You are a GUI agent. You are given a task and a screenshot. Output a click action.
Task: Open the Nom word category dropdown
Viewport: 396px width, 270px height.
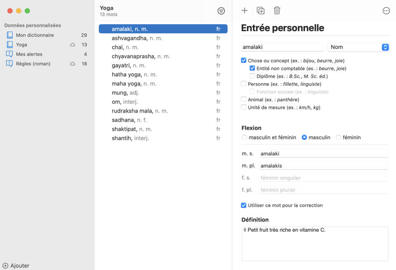[x=358, y=47]
